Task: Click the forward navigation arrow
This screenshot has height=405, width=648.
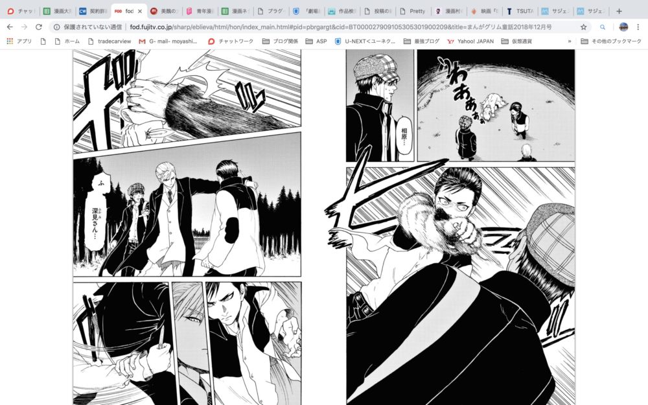Action: (25, 27)
